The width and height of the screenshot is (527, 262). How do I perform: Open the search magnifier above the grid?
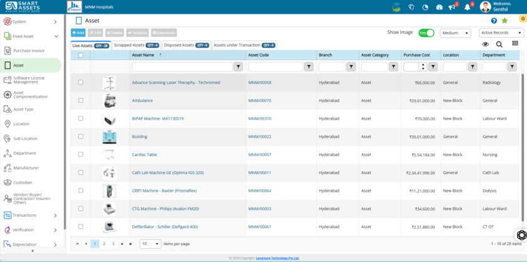499,45
